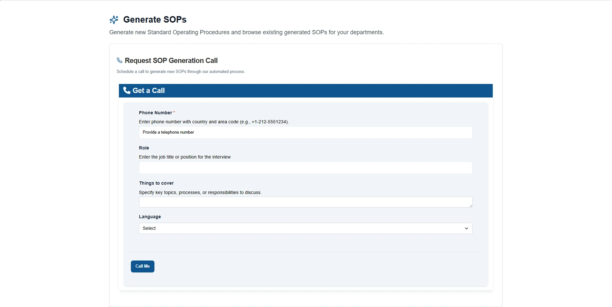This screenshot has width=612, height=307.
Task: Click the 'Generate new Standard Operating Procedures' subtitle
Action: point(247,32)
